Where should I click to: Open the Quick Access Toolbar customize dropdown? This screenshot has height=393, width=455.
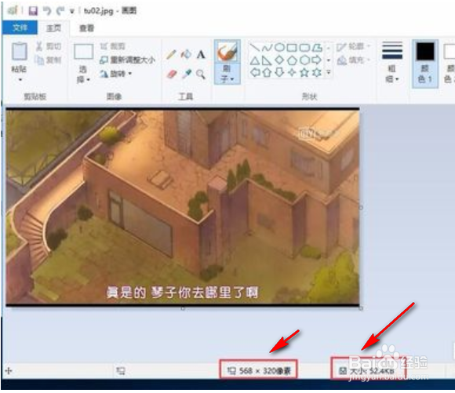(x=72, y=12)
